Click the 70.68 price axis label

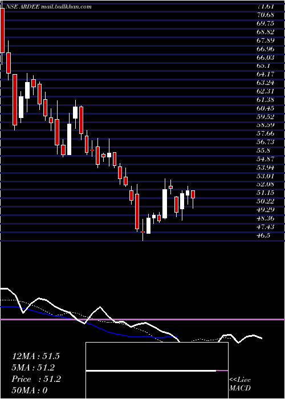pos(266,15)
